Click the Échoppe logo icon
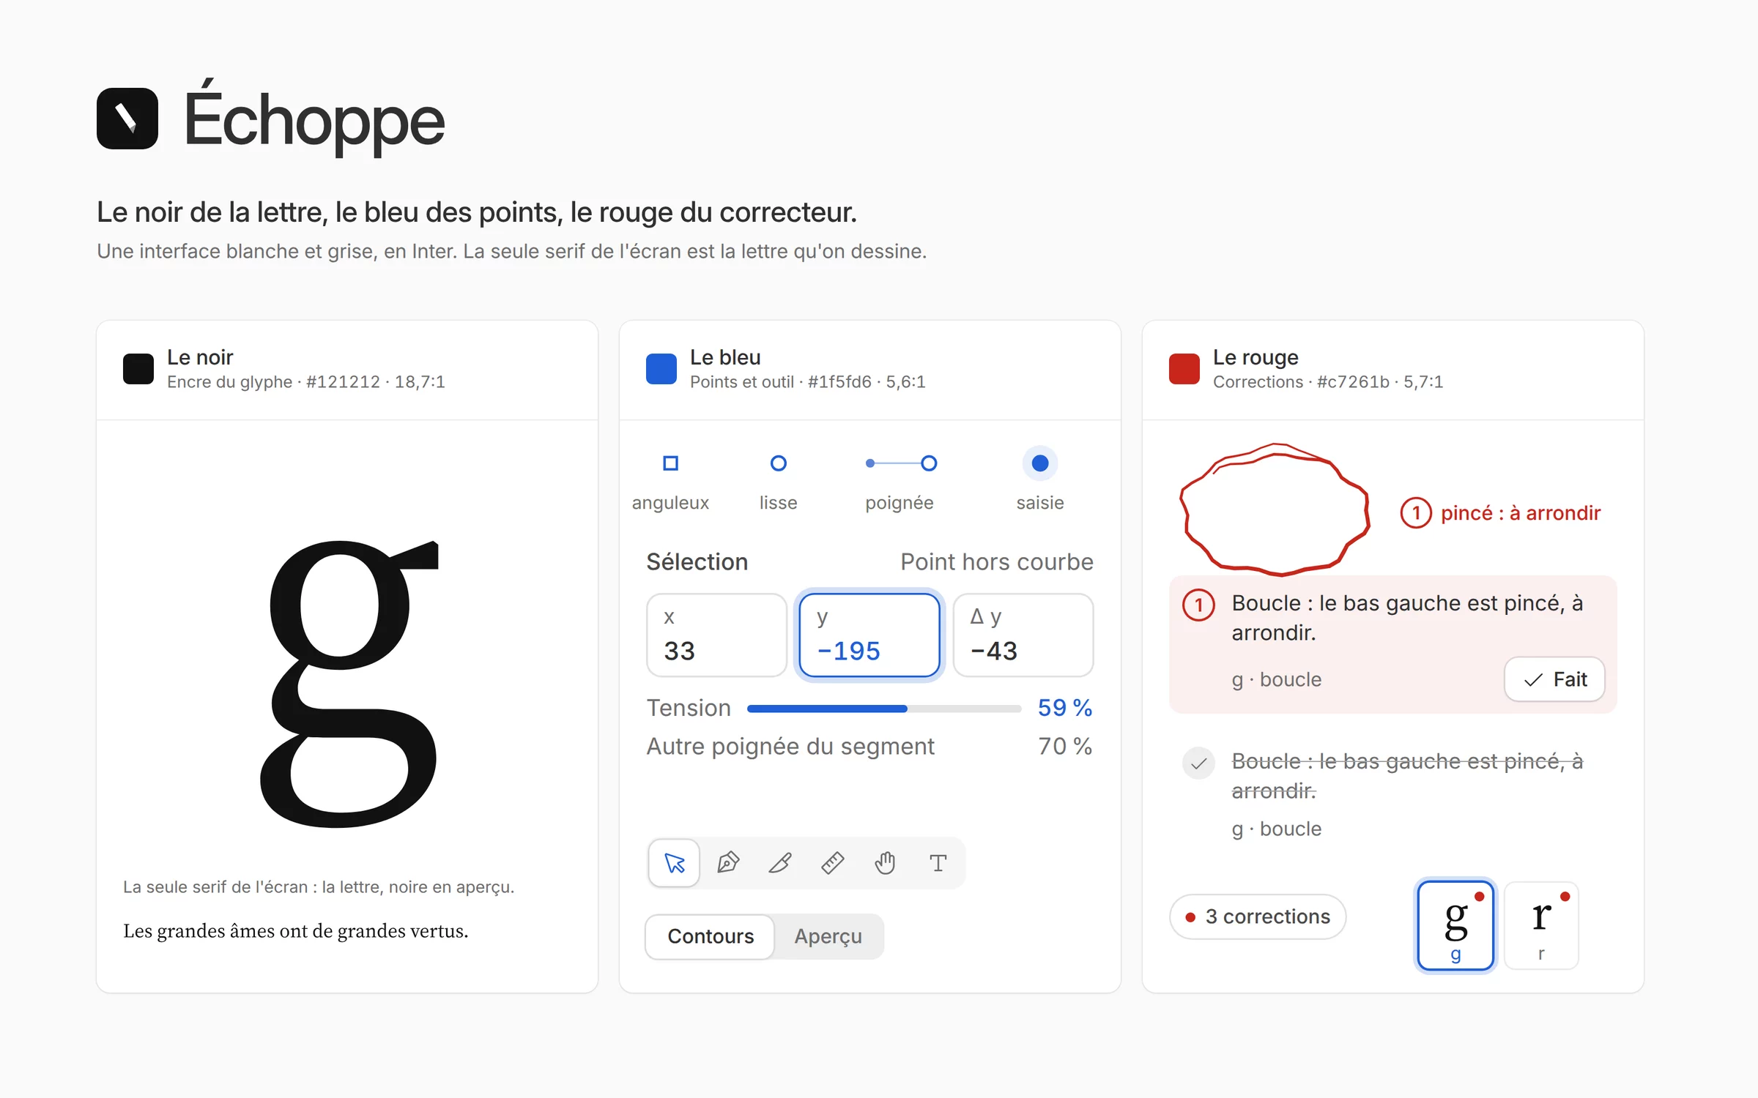 [127, 119]
